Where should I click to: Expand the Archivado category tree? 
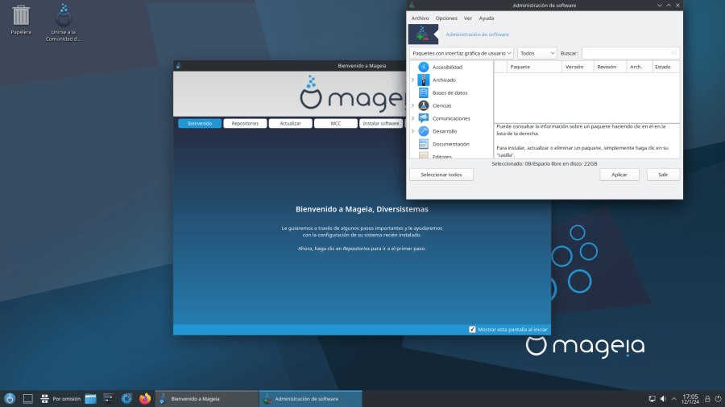click(x=412, y=80)
